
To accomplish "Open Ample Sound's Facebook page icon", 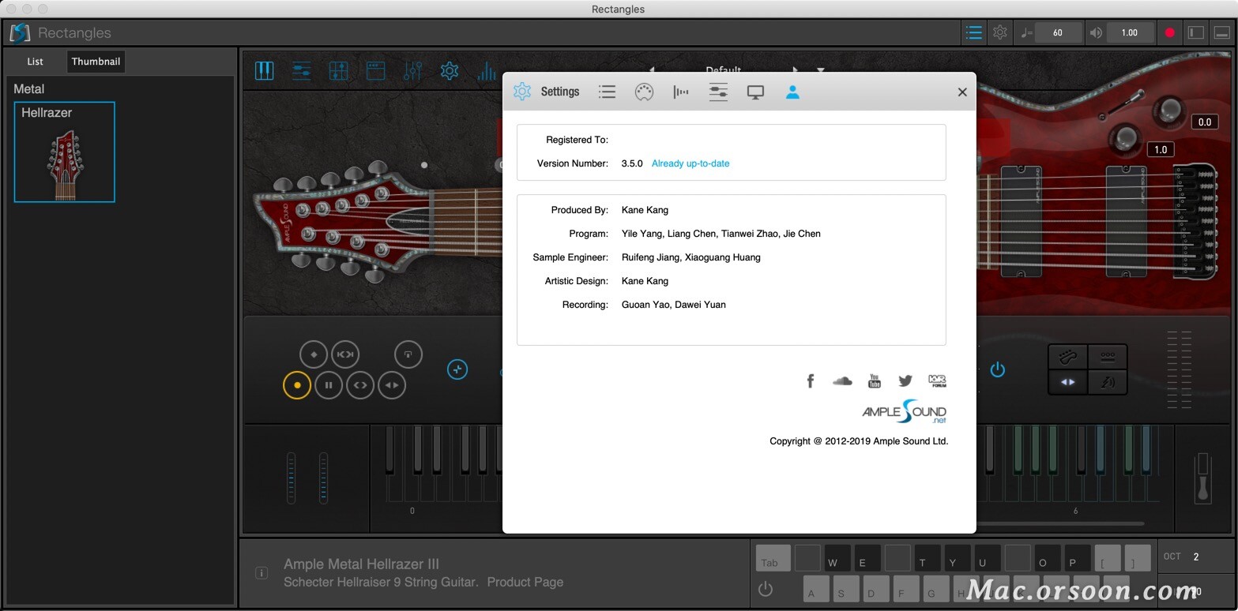I will [x=811, y=380].
